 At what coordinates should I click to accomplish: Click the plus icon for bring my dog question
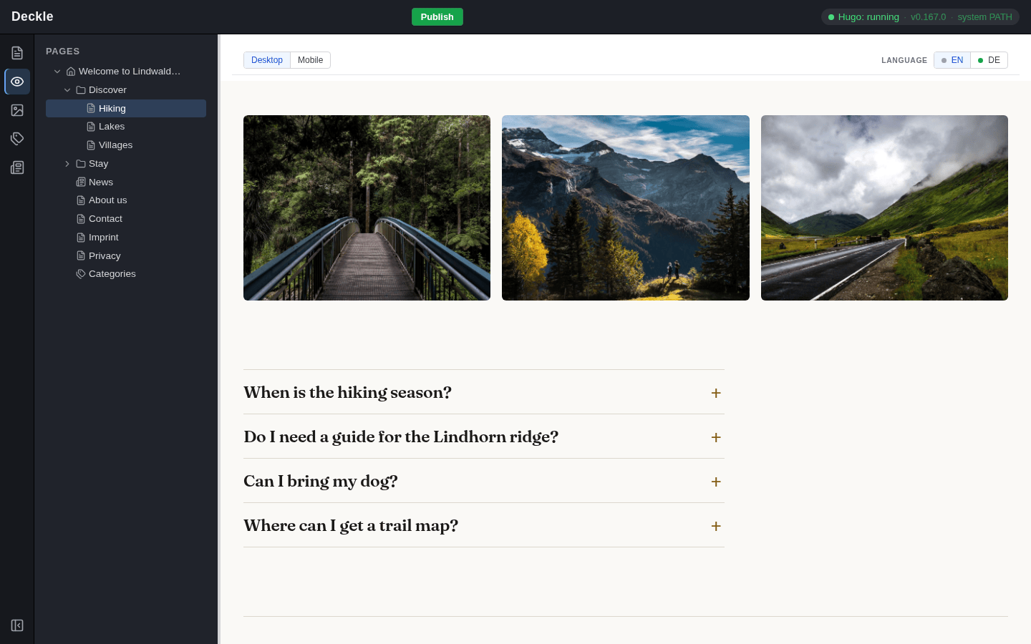[x=716, y=482]
